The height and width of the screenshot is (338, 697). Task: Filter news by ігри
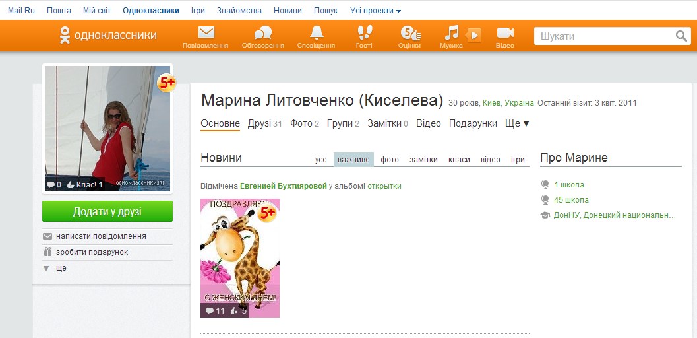pyautogui.click(x=518, y=160)
